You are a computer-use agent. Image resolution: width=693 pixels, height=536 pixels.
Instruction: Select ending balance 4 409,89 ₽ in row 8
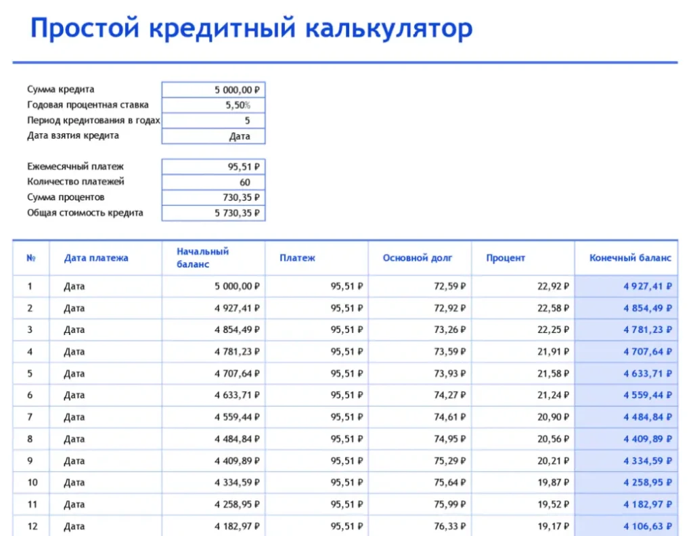coord(626,439)
